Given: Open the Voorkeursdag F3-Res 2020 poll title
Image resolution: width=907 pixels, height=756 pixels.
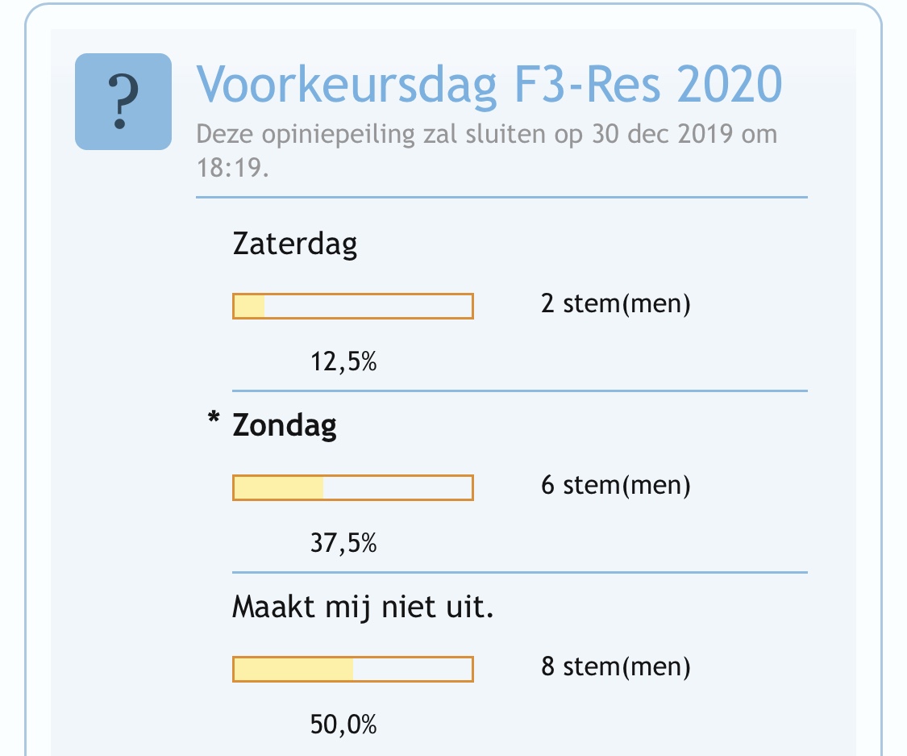Looking at the screenshot, I should (x=489, y=85).
